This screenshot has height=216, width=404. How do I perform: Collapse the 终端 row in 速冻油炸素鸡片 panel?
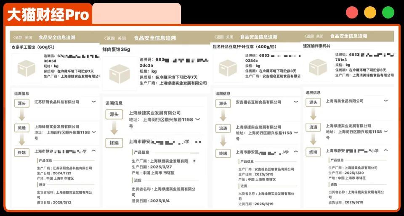tap(386, 150)
